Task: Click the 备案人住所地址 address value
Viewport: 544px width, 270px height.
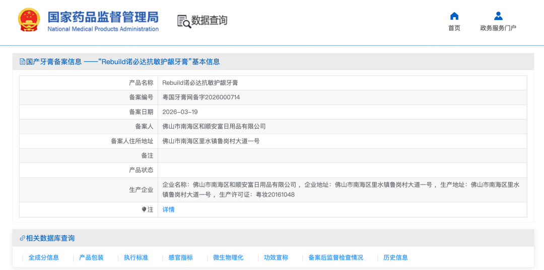Action: coord(211,141)
